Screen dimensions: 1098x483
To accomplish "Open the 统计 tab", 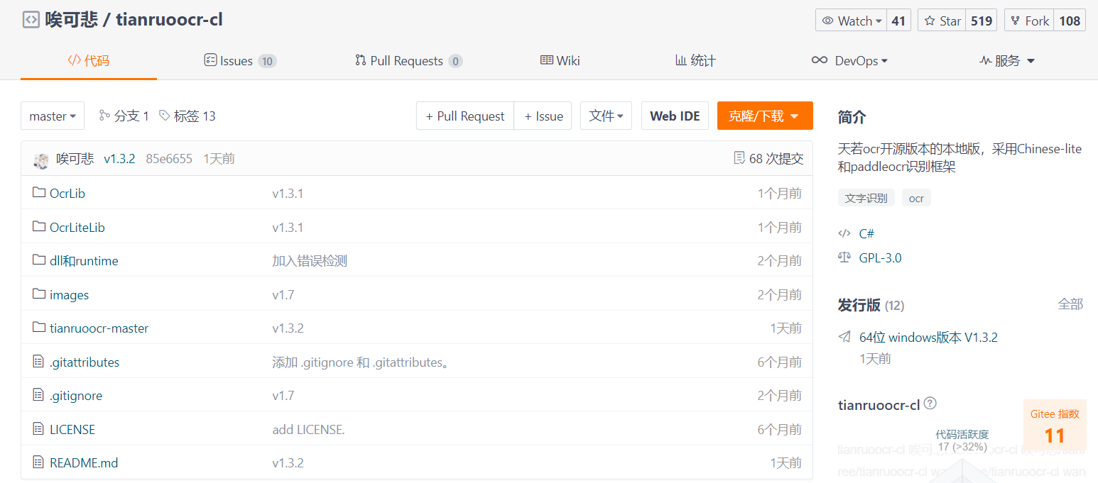I will (695, 61).
